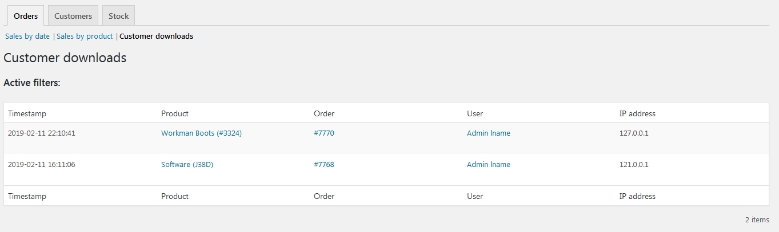Open Sales by product report
779x232 pixels.
pyautogui.click(x=85, y=36)
